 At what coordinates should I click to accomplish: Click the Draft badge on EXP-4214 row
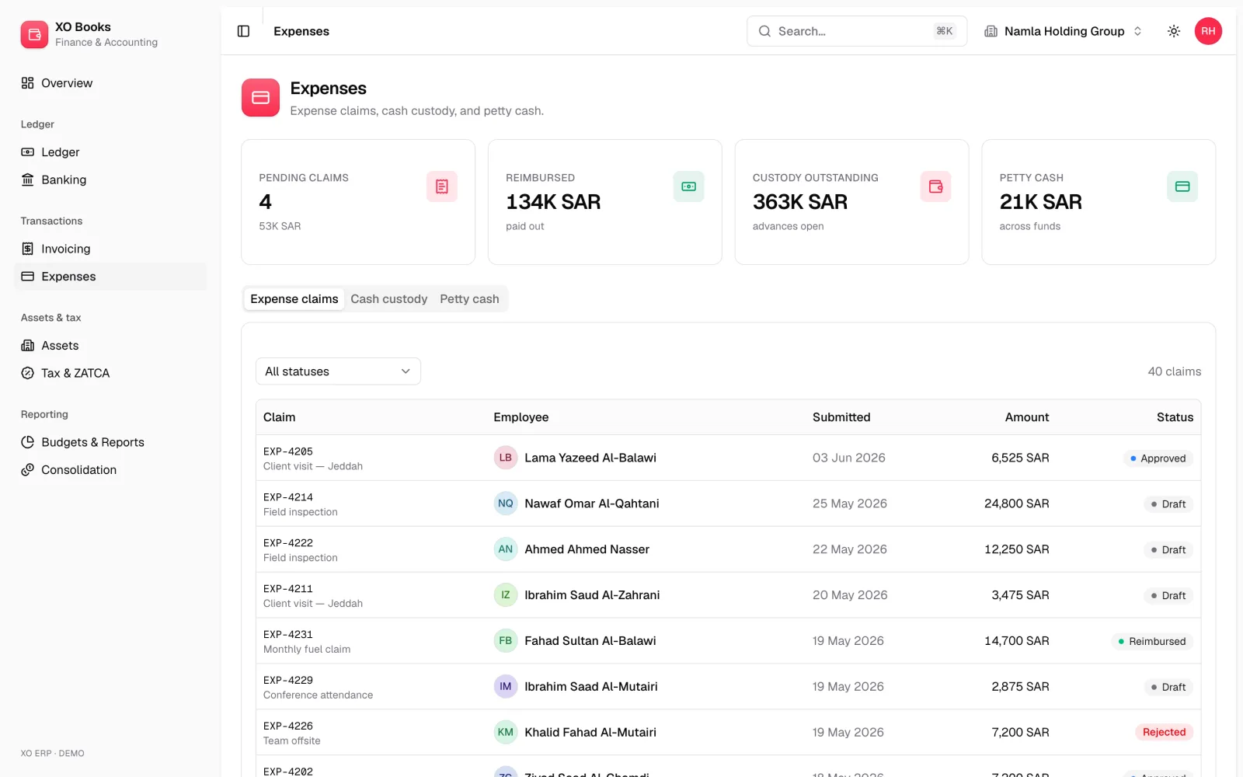click(1168, 504)
